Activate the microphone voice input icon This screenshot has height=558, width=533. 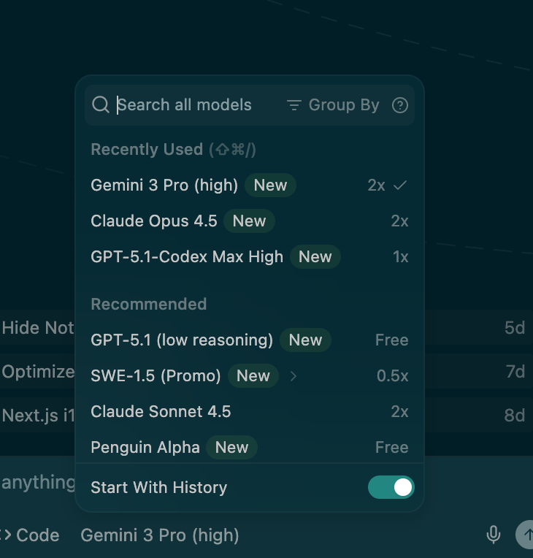[494, 535]
